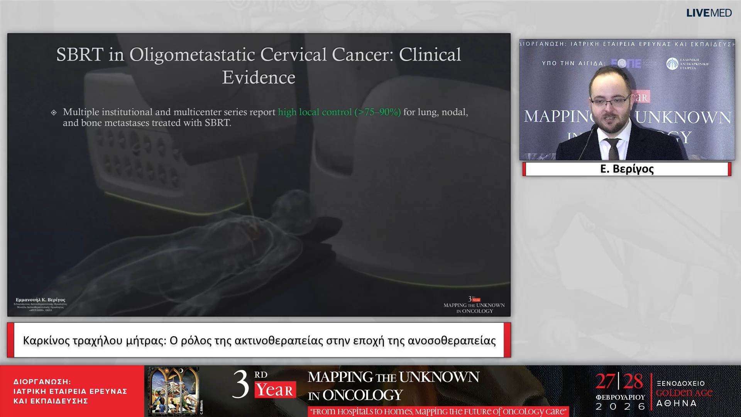Click the 'Golden Age' hotel name
741x417 pixels.
pos(684,393)
